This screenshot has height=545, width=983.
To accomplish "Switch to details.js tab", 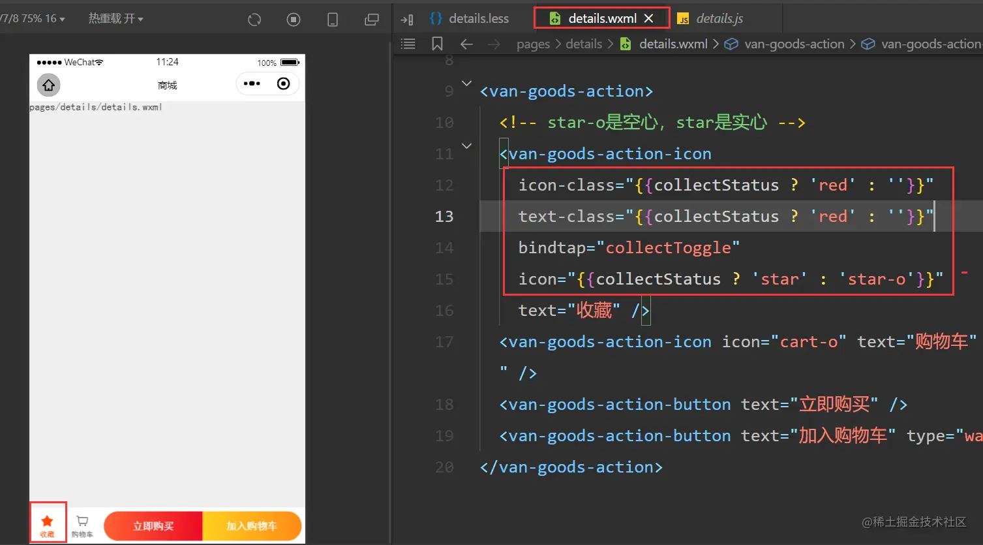I will (710, 18).
